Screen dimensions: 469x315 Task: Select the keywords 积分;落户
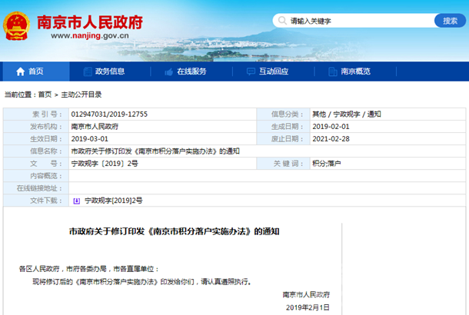tap(327, 164)
